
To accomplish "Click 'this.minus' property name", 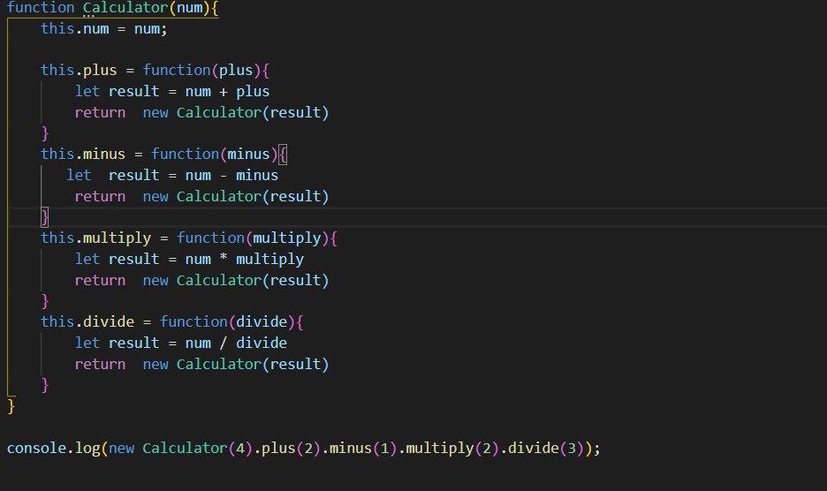I will [x=83, y=155].
